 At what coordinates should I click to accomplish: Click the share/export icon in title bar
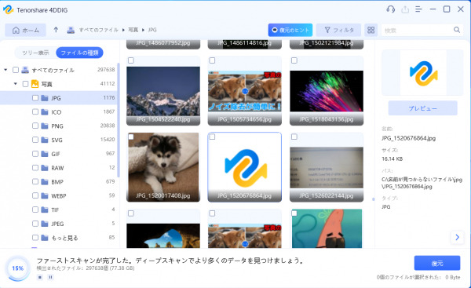[x=405, y=9]
